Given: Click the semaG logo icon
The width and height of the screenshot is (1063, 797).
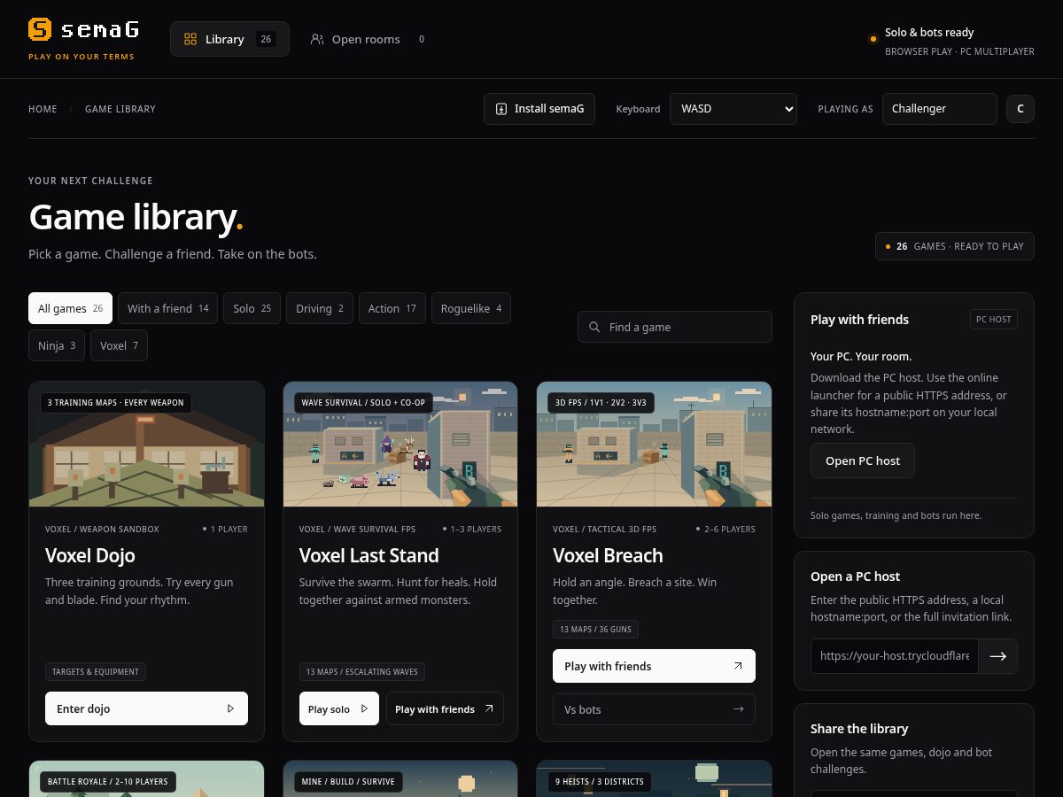Looking at the screenshot, I should (40, 30).
